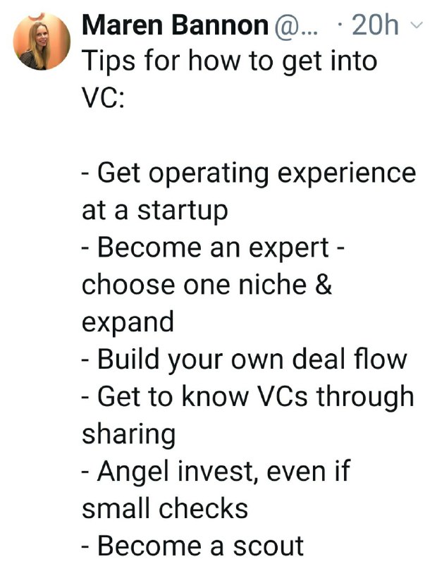
Task: Click the 'VC:' text line
Action: point(103,97)
